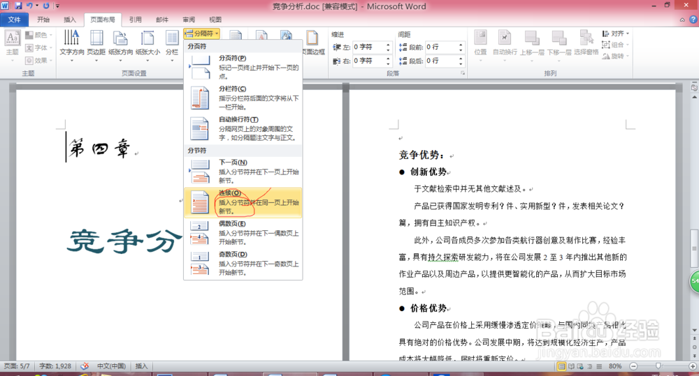The image size is (699, 376).
Task: Choose 分页符(P) page break option
Action: pyautogui.click(x=243, y=67)
